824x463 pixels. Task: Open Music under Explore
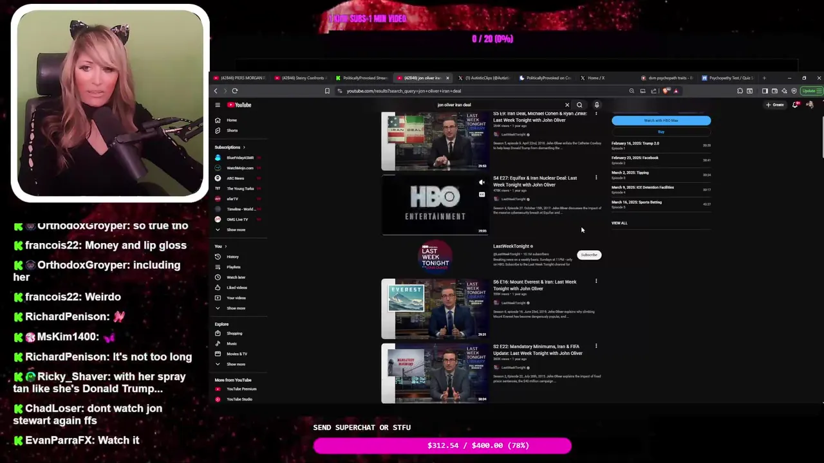[232, 343]
